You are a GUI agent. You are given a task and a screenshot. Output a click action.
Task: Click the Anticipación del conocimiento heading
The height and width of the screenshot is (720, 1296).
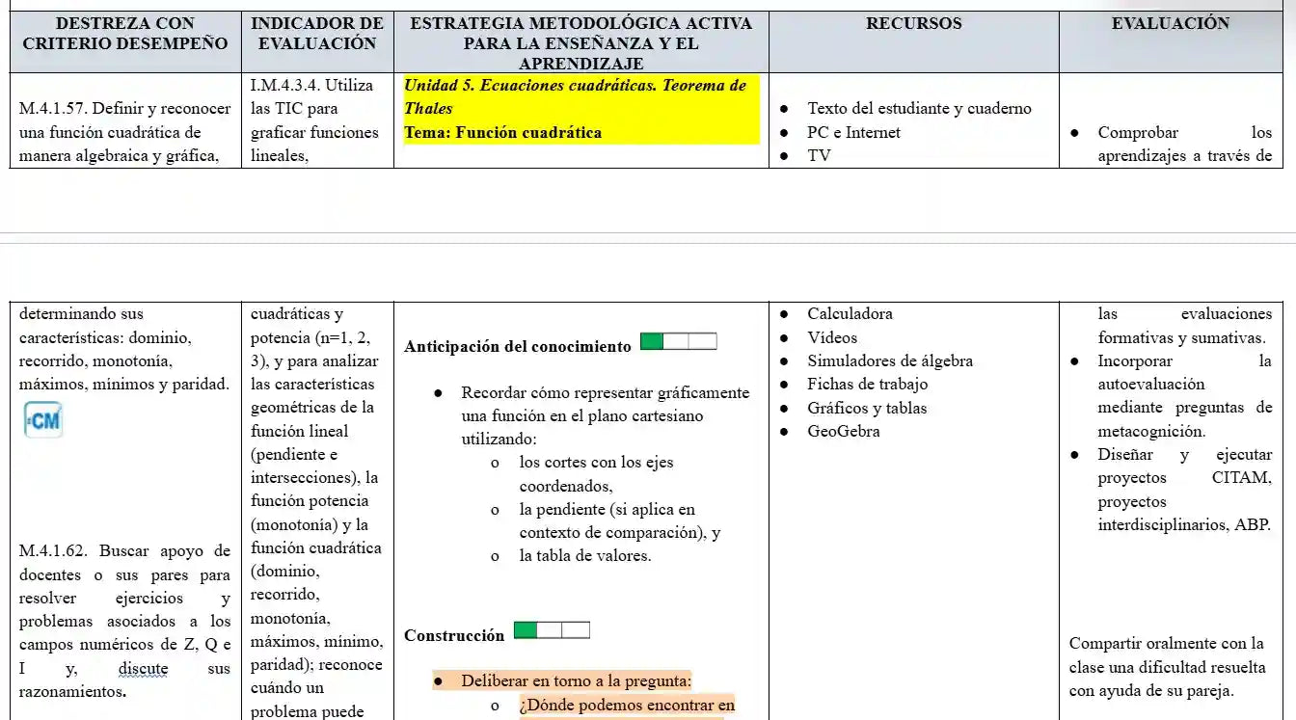tap(517, 347)
